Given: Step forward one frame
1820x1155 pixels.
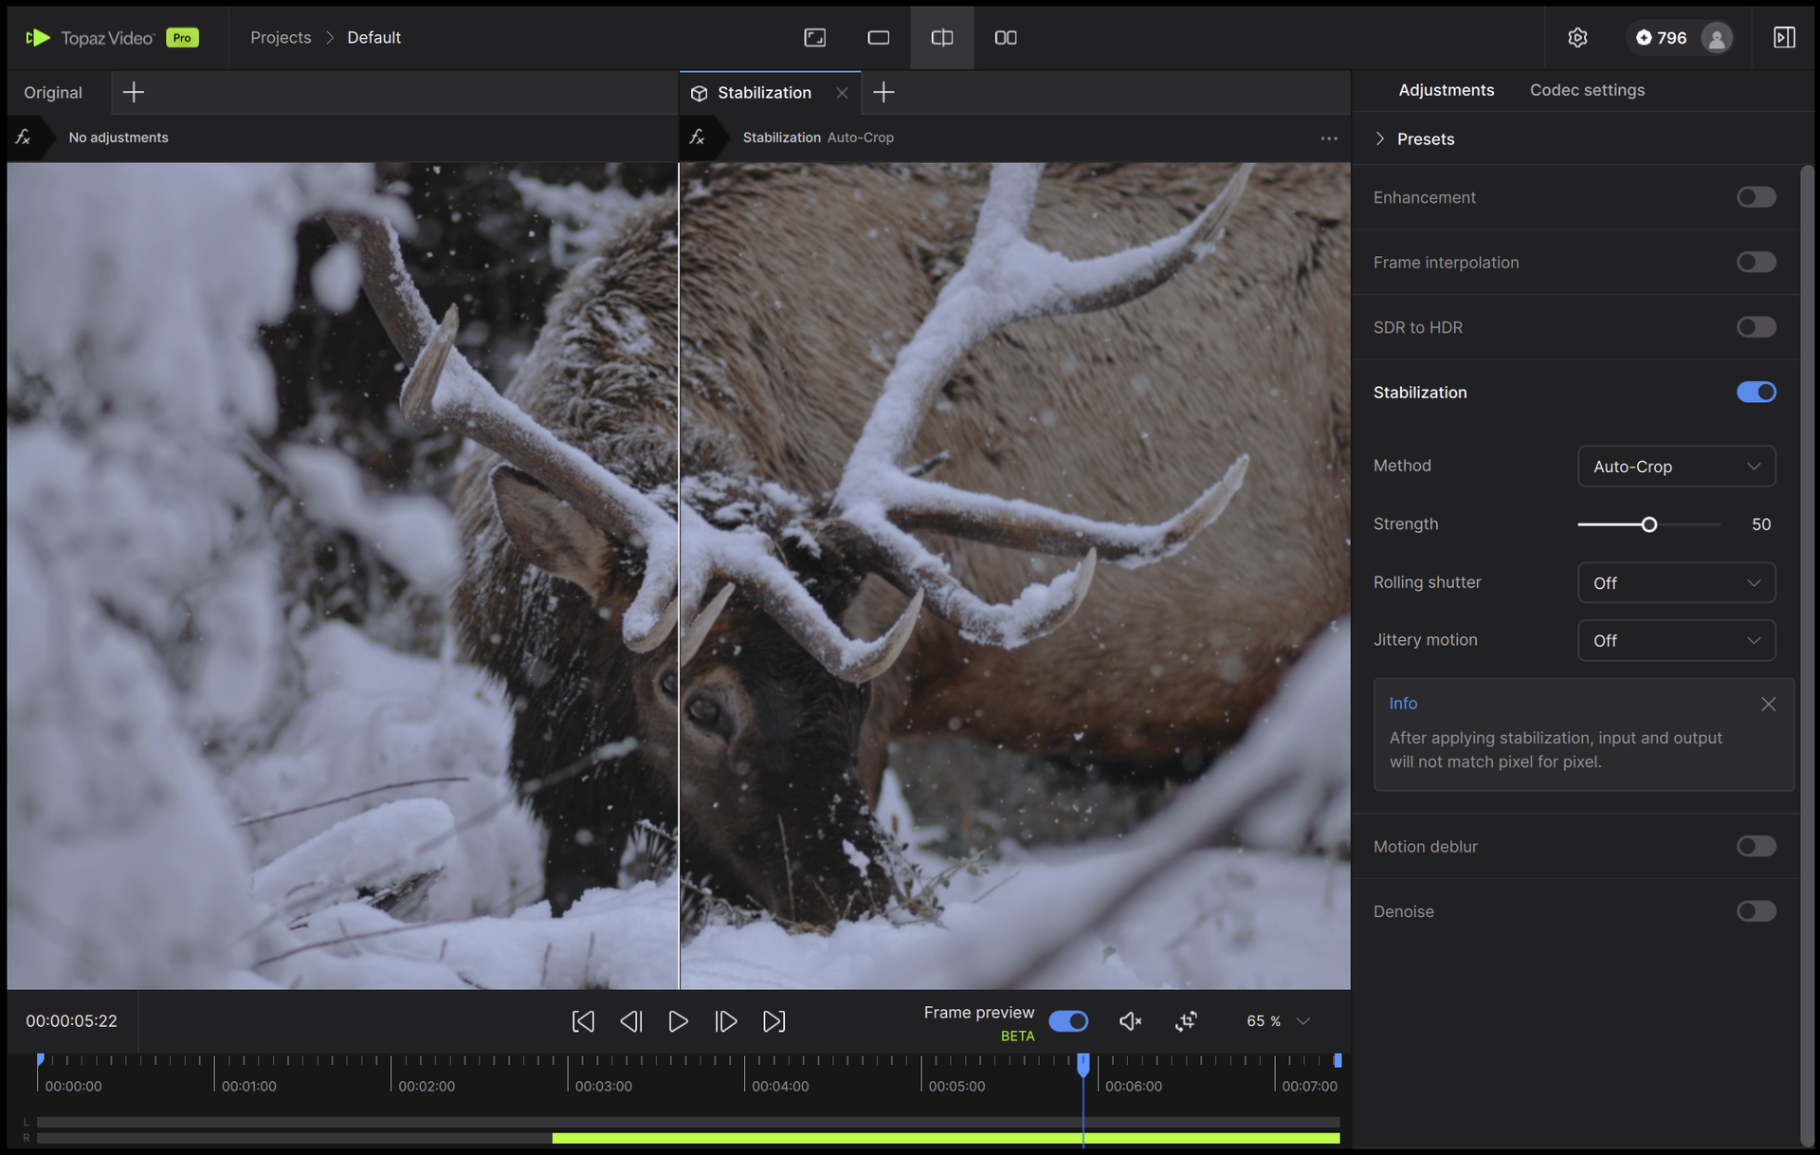Looking at the screenshot, I should [x=726, y=1021].
